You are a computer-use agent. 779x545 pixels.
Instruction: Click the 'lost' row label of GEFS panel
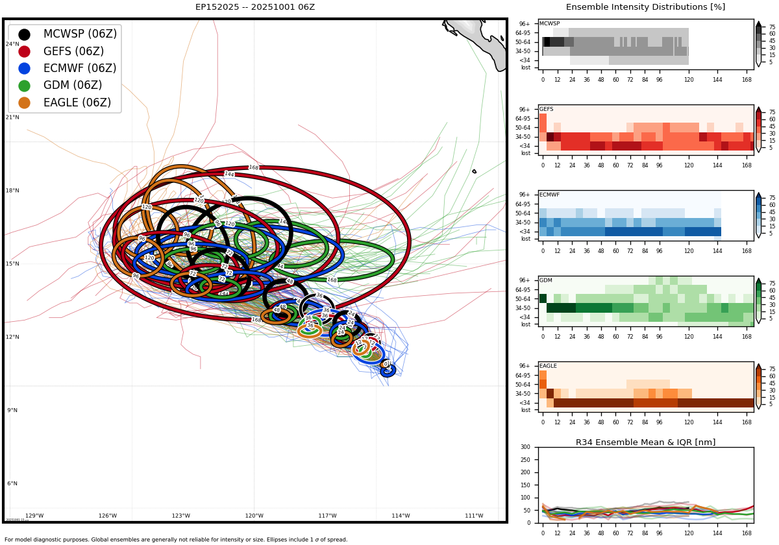click(525, 153)
